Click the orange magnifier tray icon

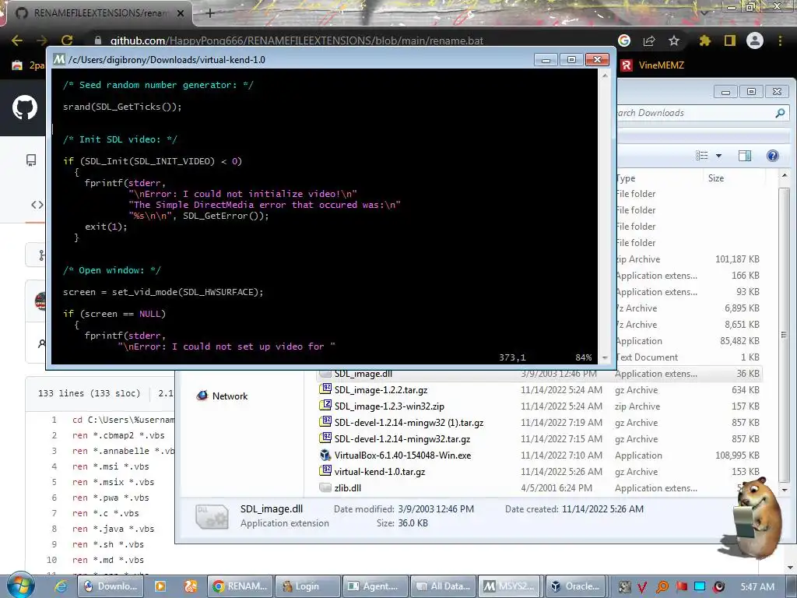click(x=662, y=587)
